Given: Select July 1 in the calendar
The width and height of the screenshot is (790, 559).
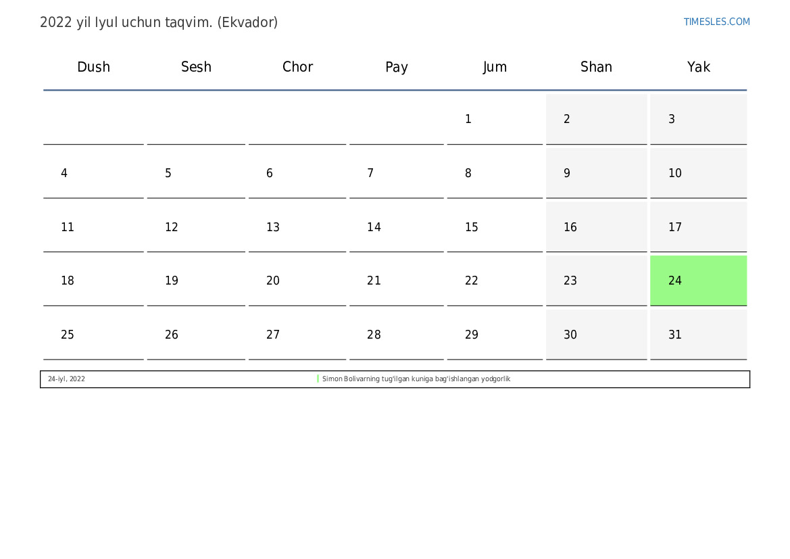Looking at the screenshot, I should tap(495, 120).
